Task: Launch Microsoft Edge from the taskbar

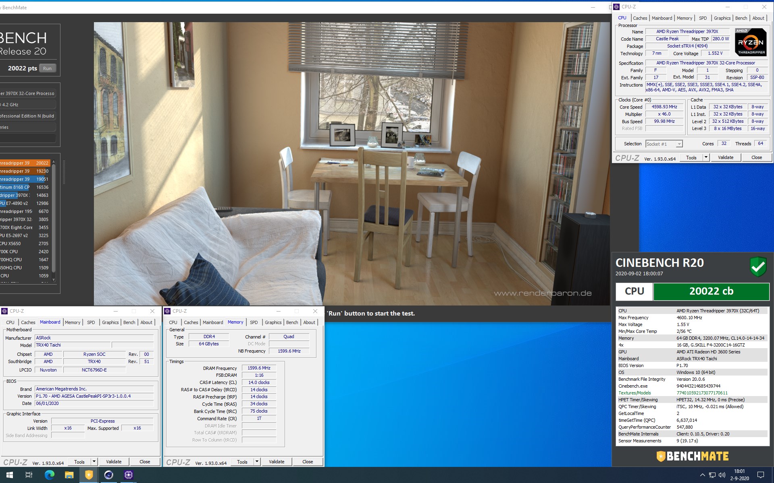Action: coord(49,475)
